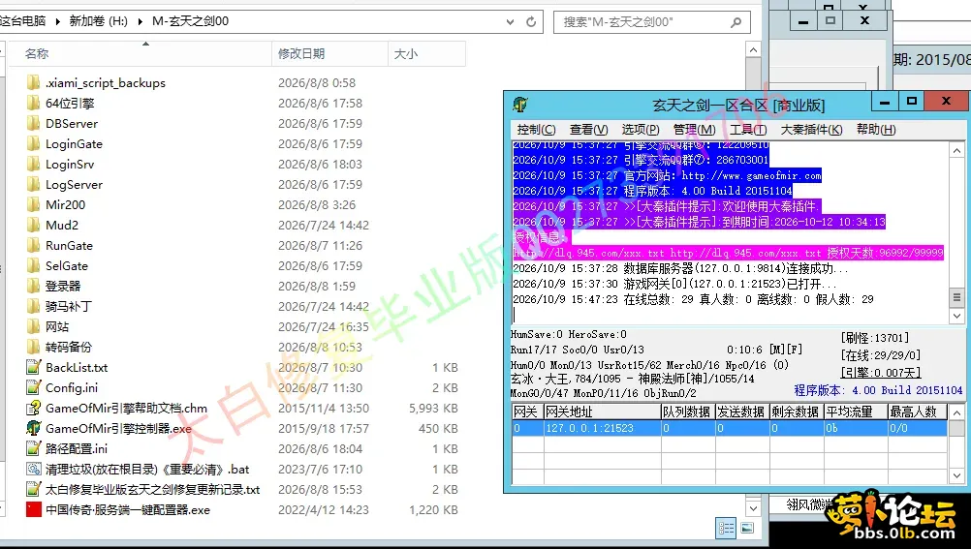Viewport: 971px width, 549px height.
Task: Open the 工具(T) menu
Action: pyautogui.click(x=748, y=130)
